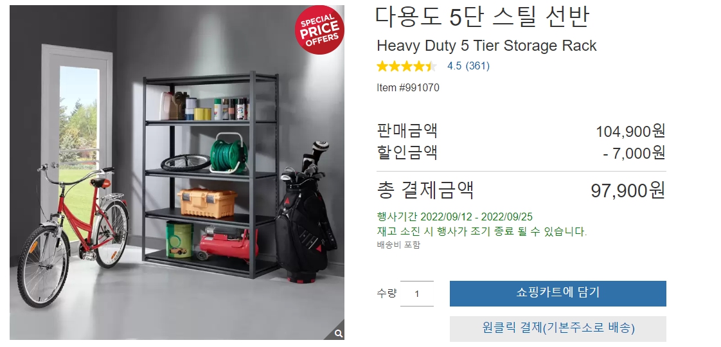Click the product title 다용도 5단 스틸 선반
This screenshot has width=721, height=347.
point(483,17)
